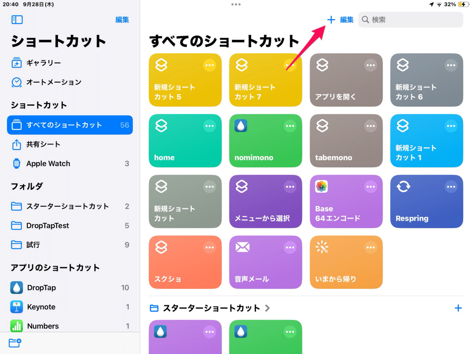Tap the battery indicator in status bar
Image resolution: width=472 pixels, height=354 pixels.
[463, 4]
